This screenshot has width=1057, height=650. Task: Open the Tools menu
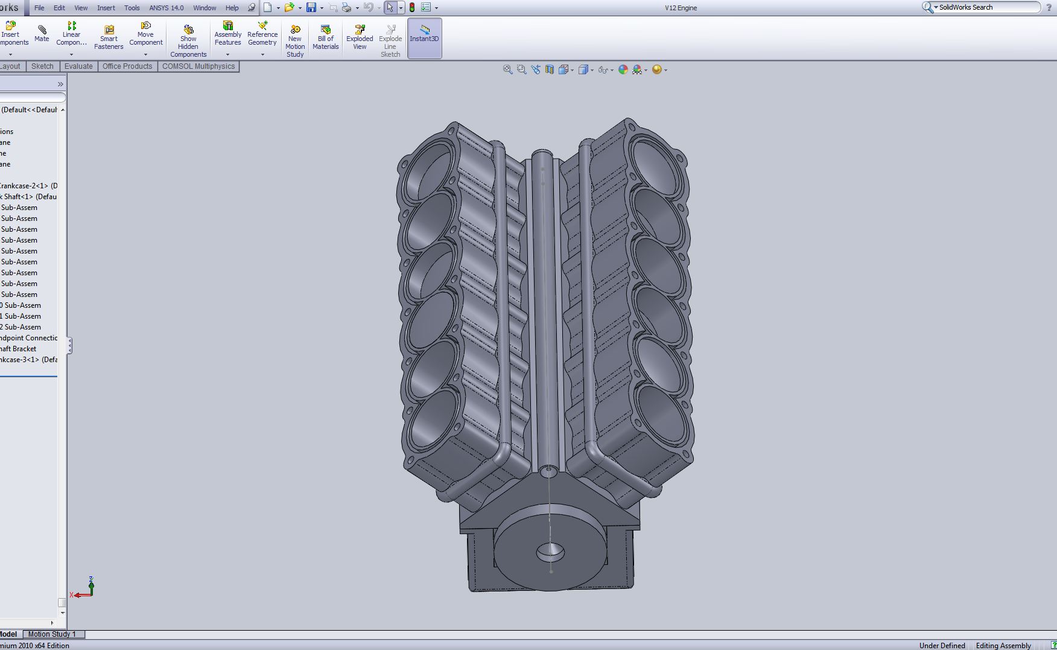(132, 8)
